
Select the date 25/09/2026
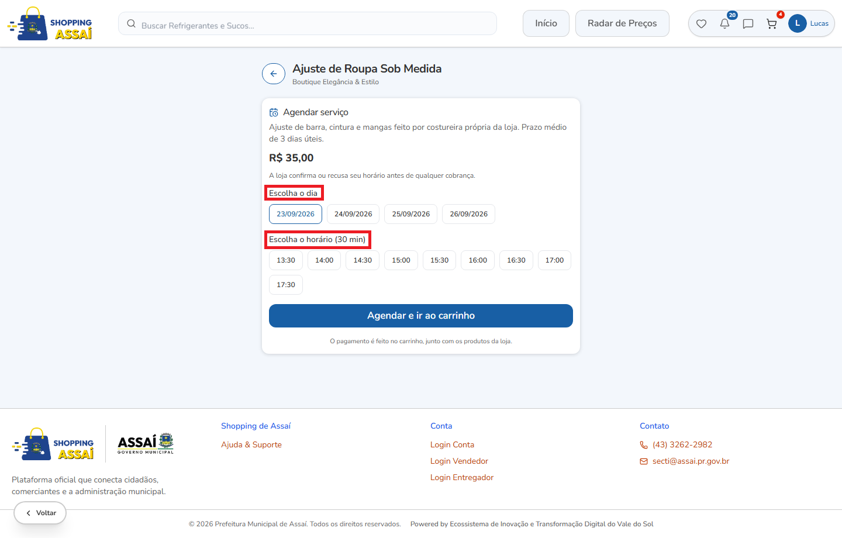pos(411,214)
